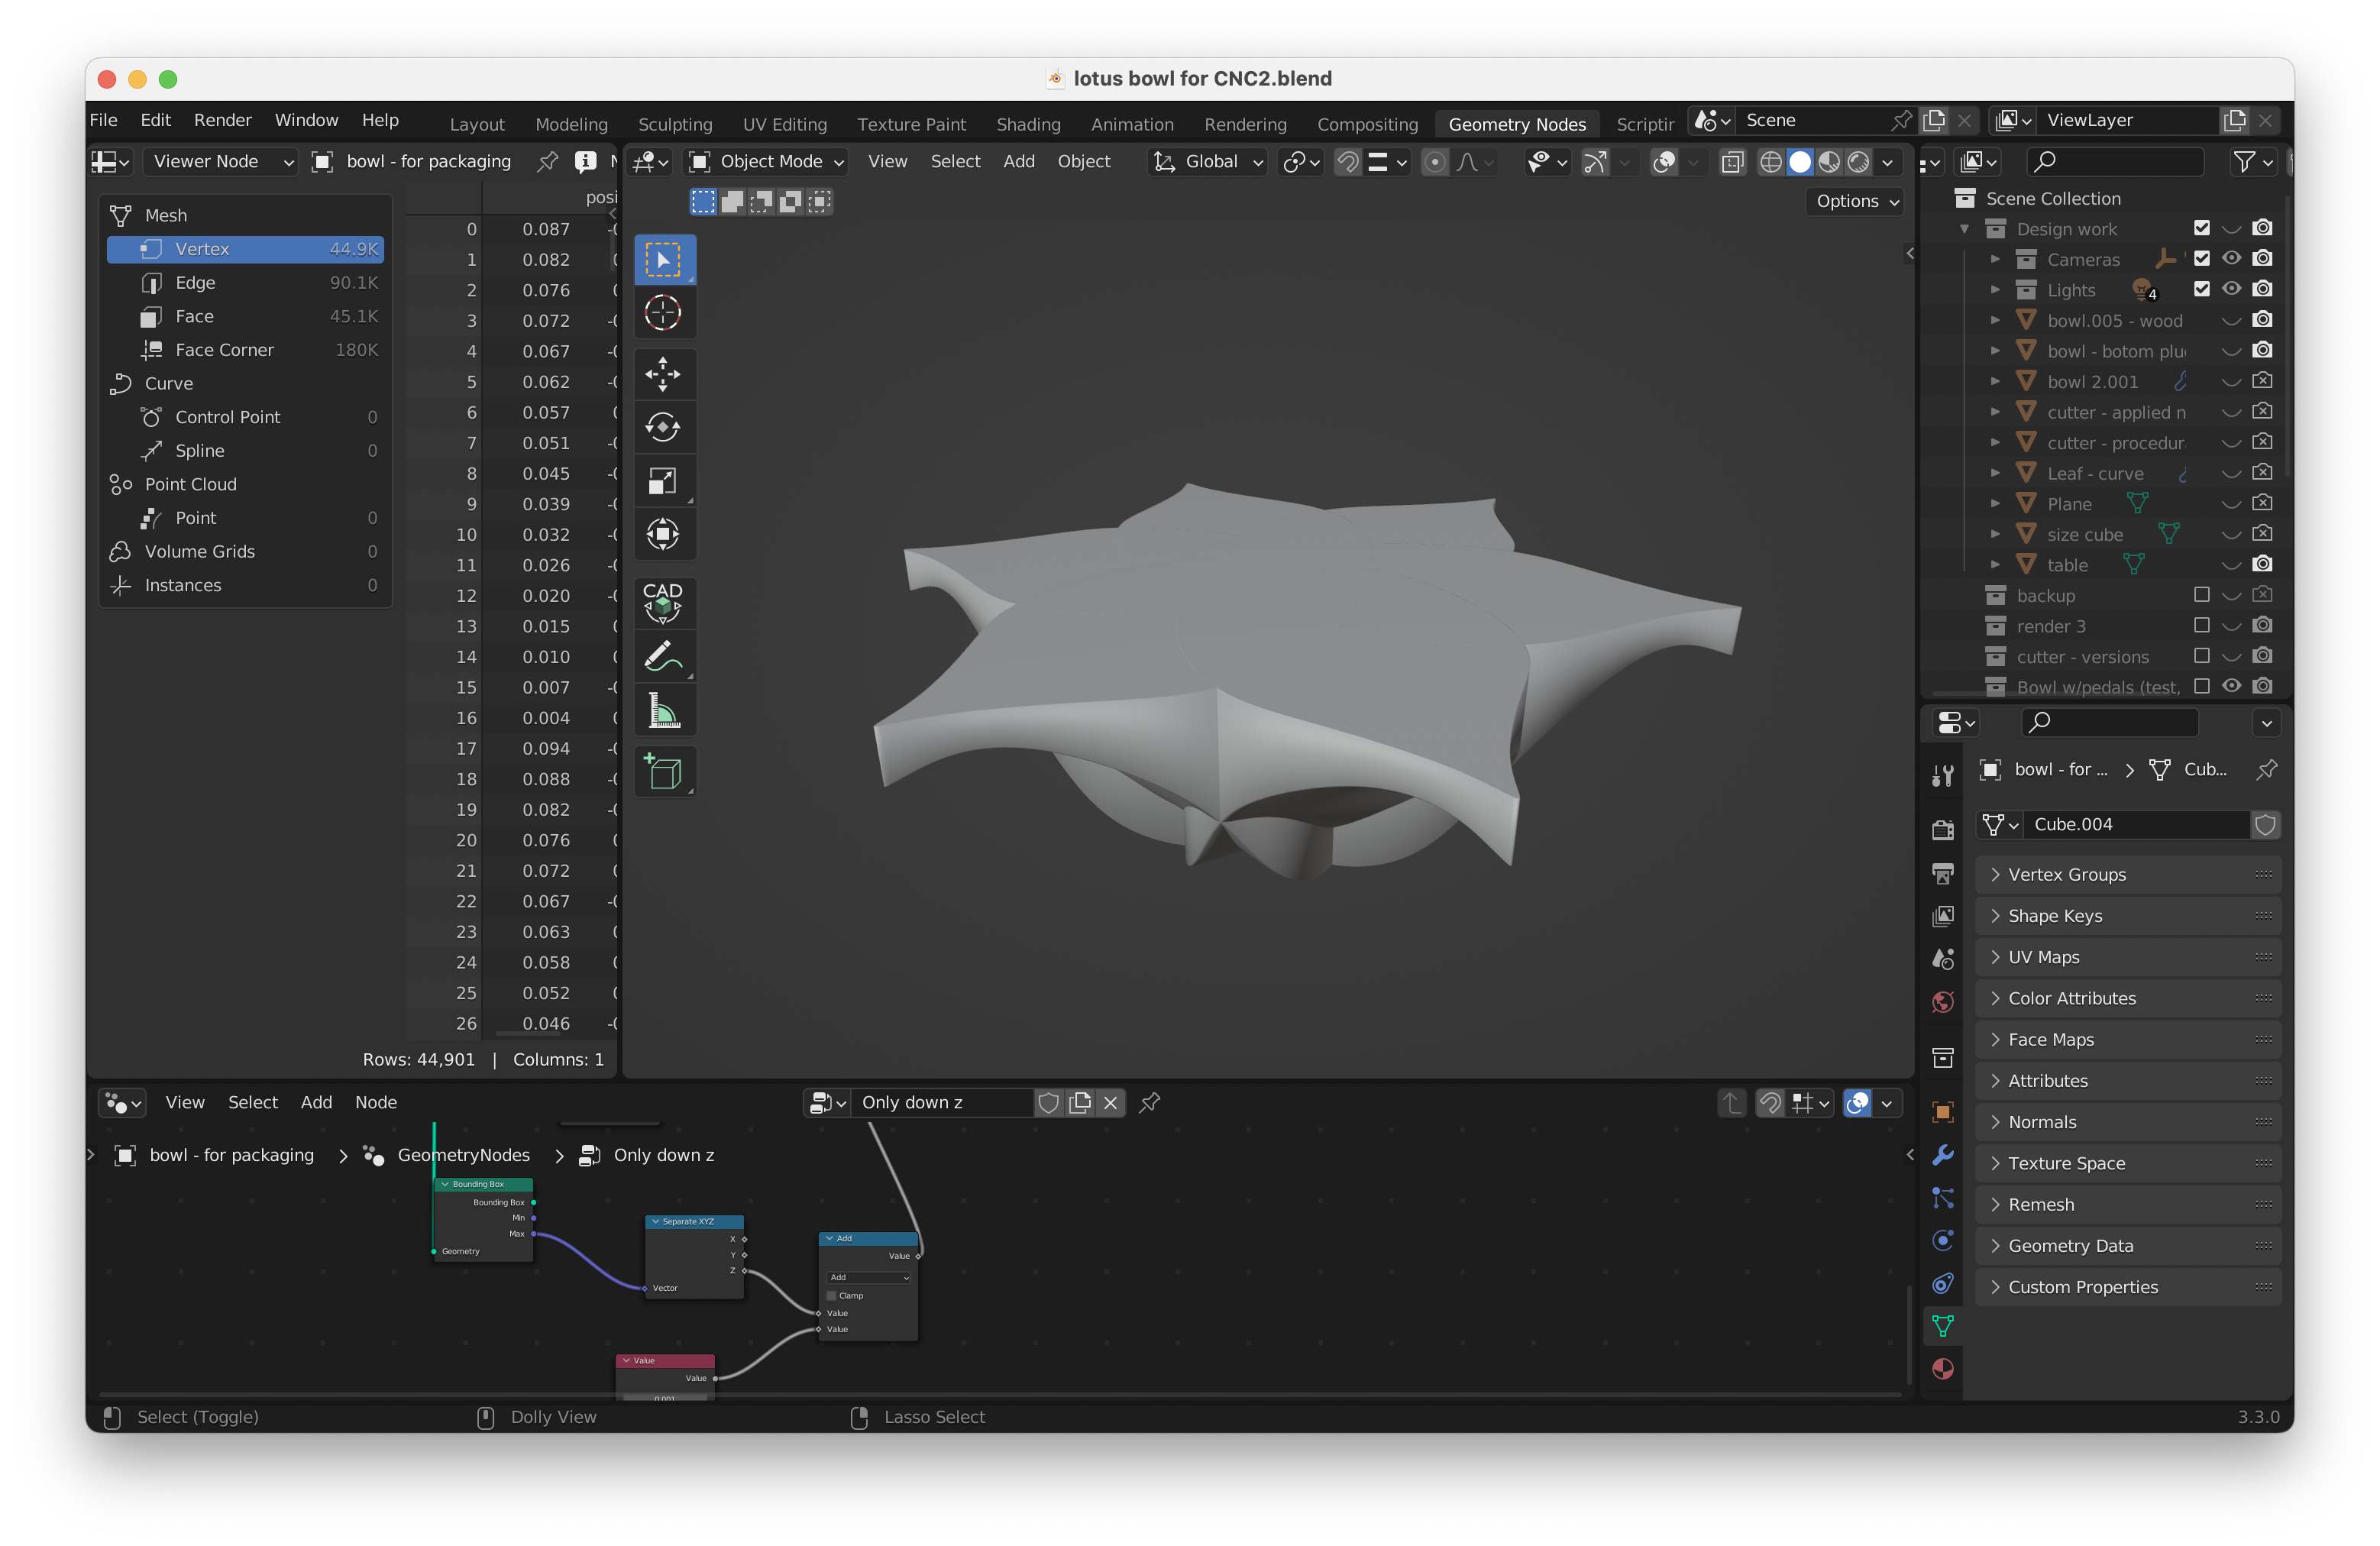Viewport: 2380px width, 1546px height.
Task: Select the Face domain row
Action: coord(245,316)
